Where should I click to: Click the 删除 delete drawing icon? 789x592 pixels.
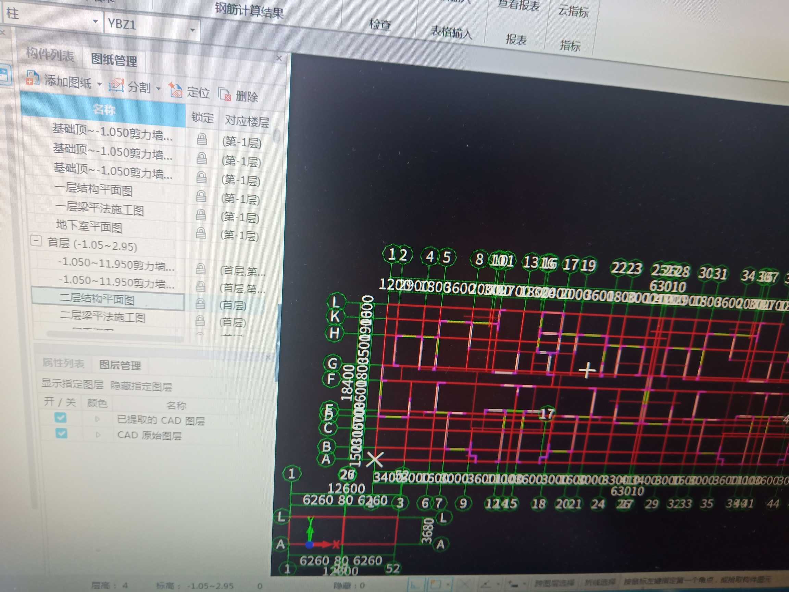click(x=225, y=94)
